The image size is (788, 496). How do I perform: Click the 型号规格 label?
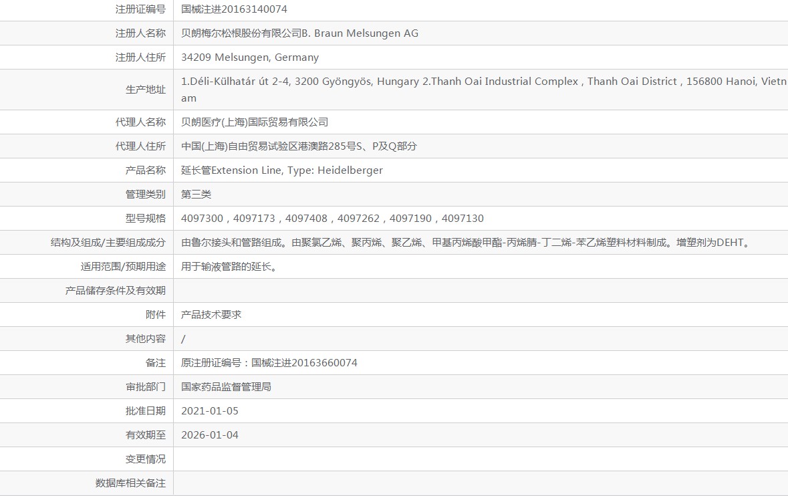pos(145,219)
